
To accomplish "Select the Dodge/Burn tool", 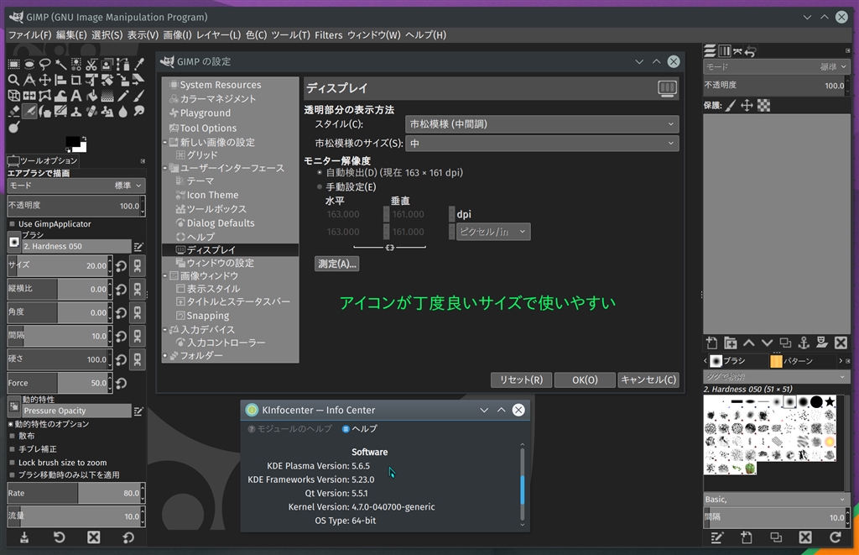I will point(13,128).
